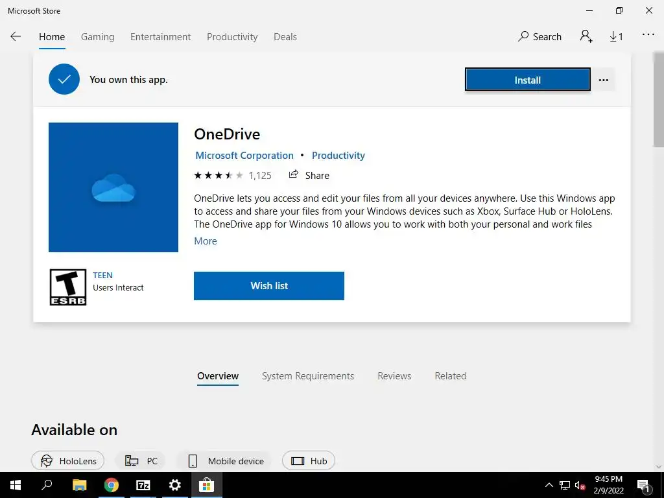
Task: Click the 'You own this app.' text
Action: pos(128,80)
